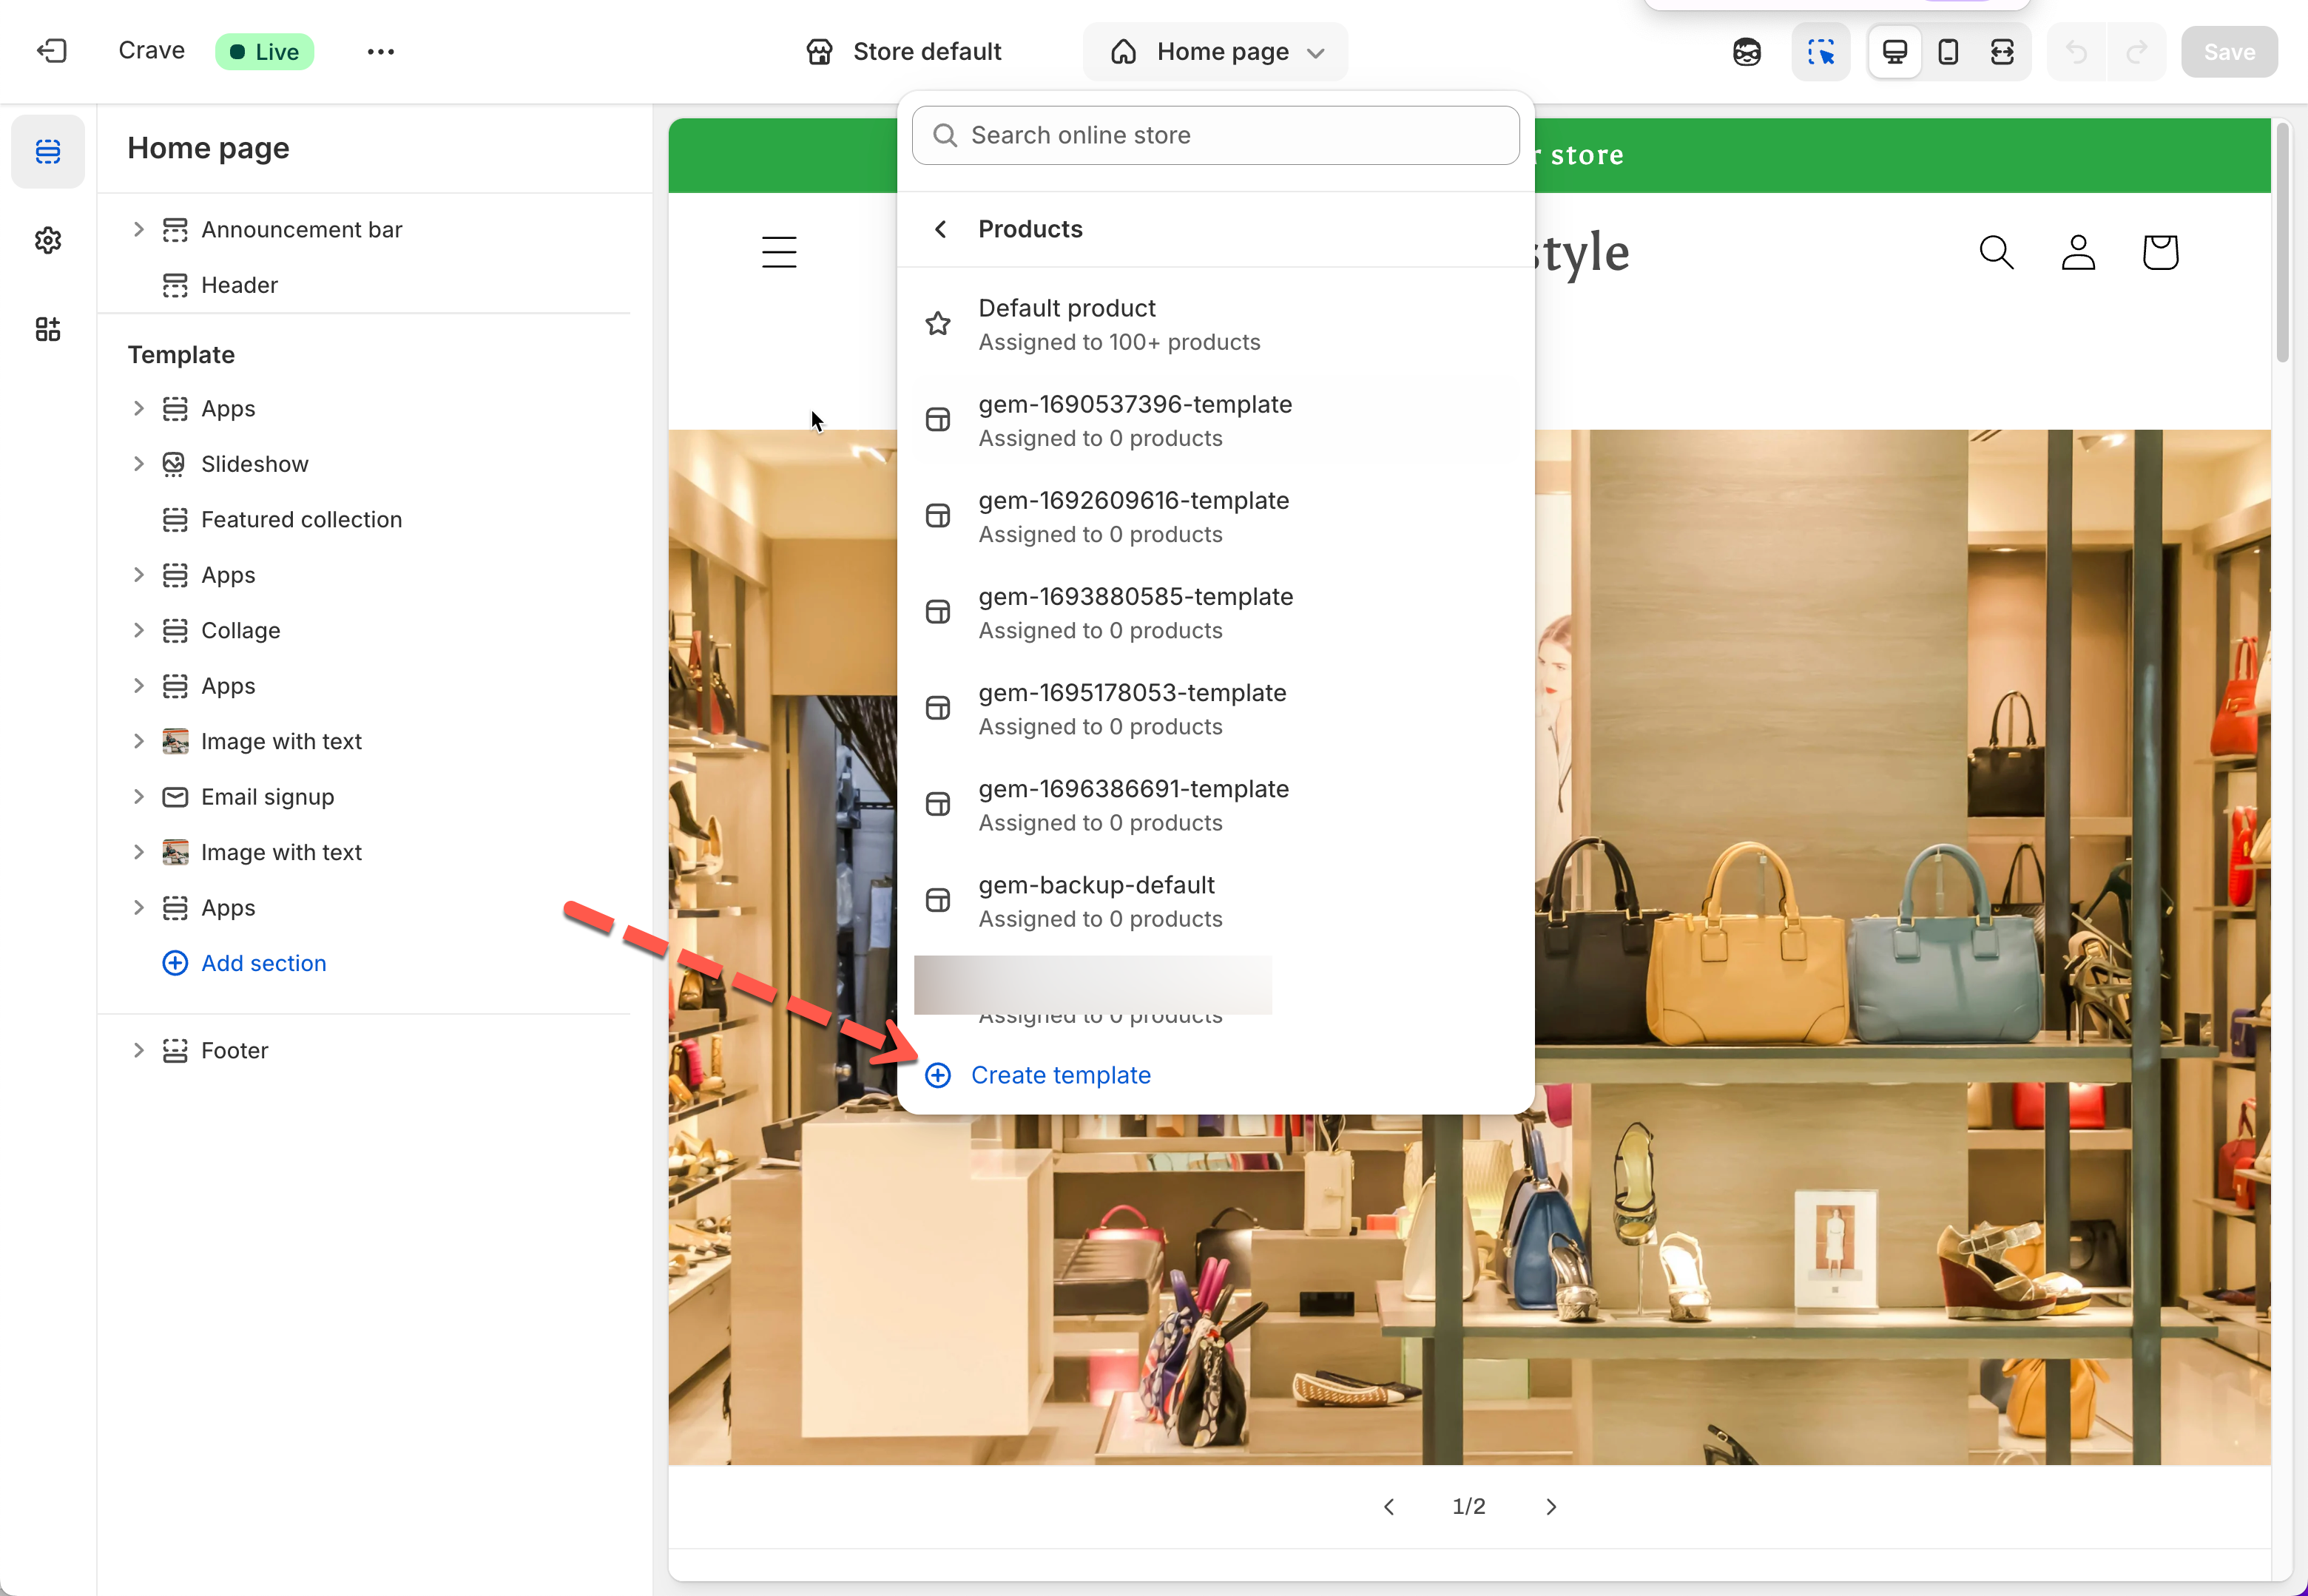Screen dimensions: 2308x1596
Task: Expand the Slideshow section
Action: 139,464
